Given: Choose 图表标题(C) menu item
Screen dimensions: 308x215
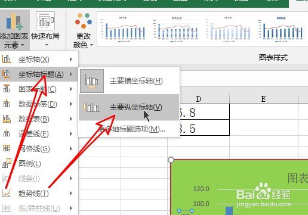Looking at the screenshot, I should click(39, 89).
